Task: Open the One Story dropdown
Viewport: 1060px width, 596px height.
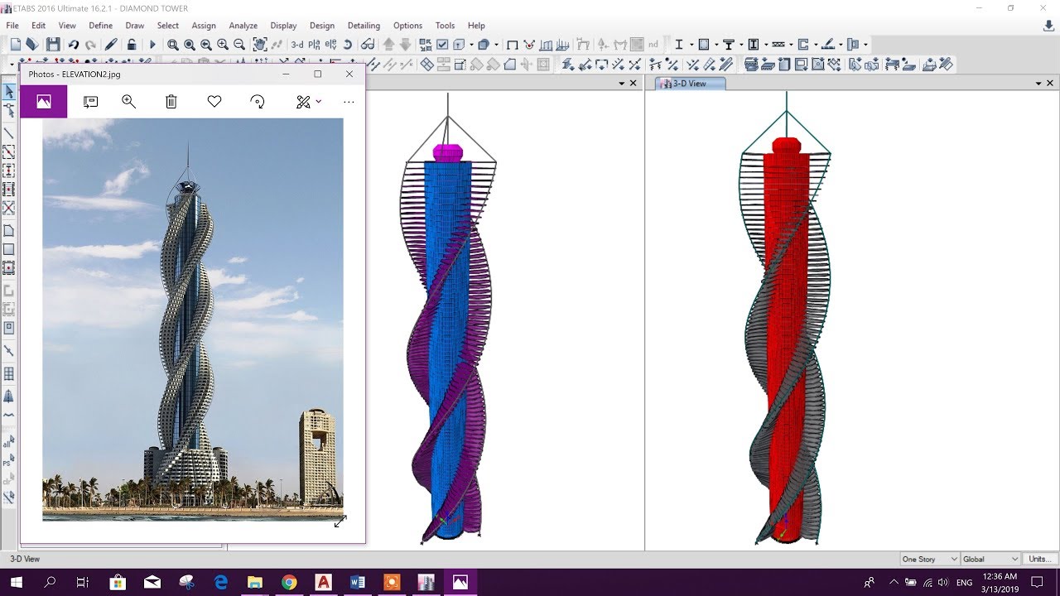Action: [929, 560]
